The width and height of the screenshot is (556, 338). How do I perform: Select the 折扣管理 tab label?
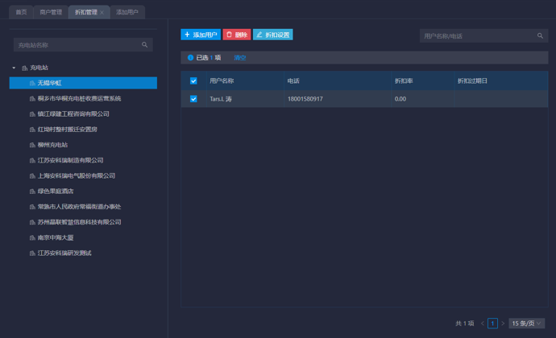click(x=85, y=12)
